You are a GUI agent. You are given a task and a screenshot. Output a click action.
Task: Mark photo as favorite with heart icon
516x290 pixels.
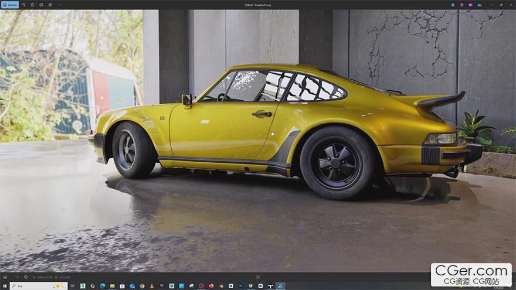[x=17, y=277]
